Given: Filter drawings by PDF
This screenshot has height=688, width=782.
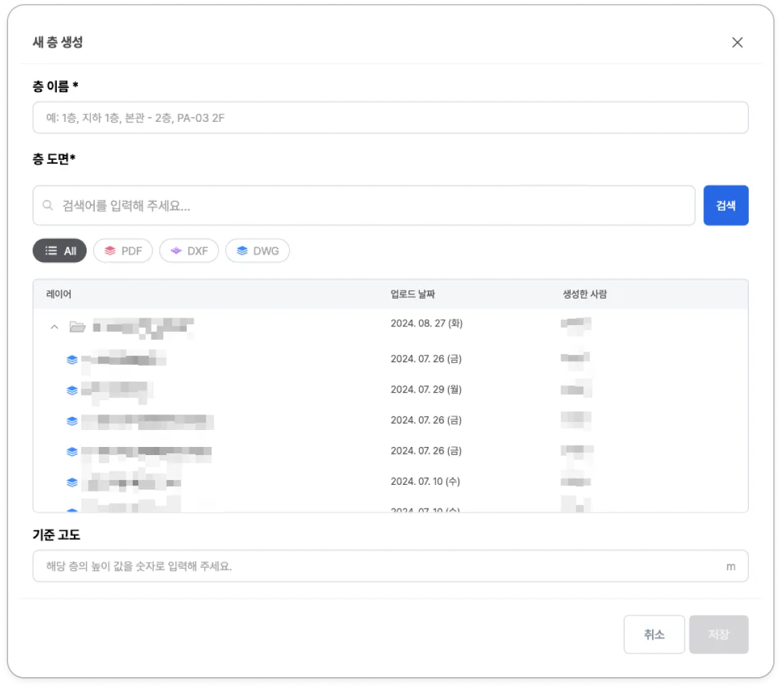Looking at the screenshot, I should (123, 251).
